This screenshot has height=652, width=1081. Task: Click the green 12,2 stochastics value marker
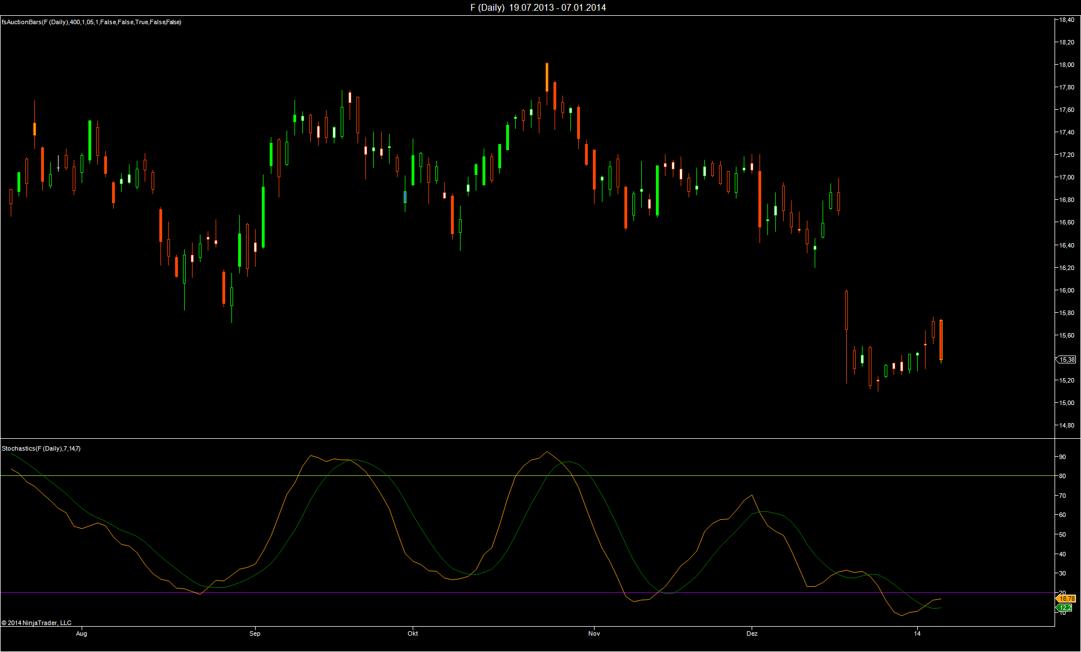(1065, 608)
